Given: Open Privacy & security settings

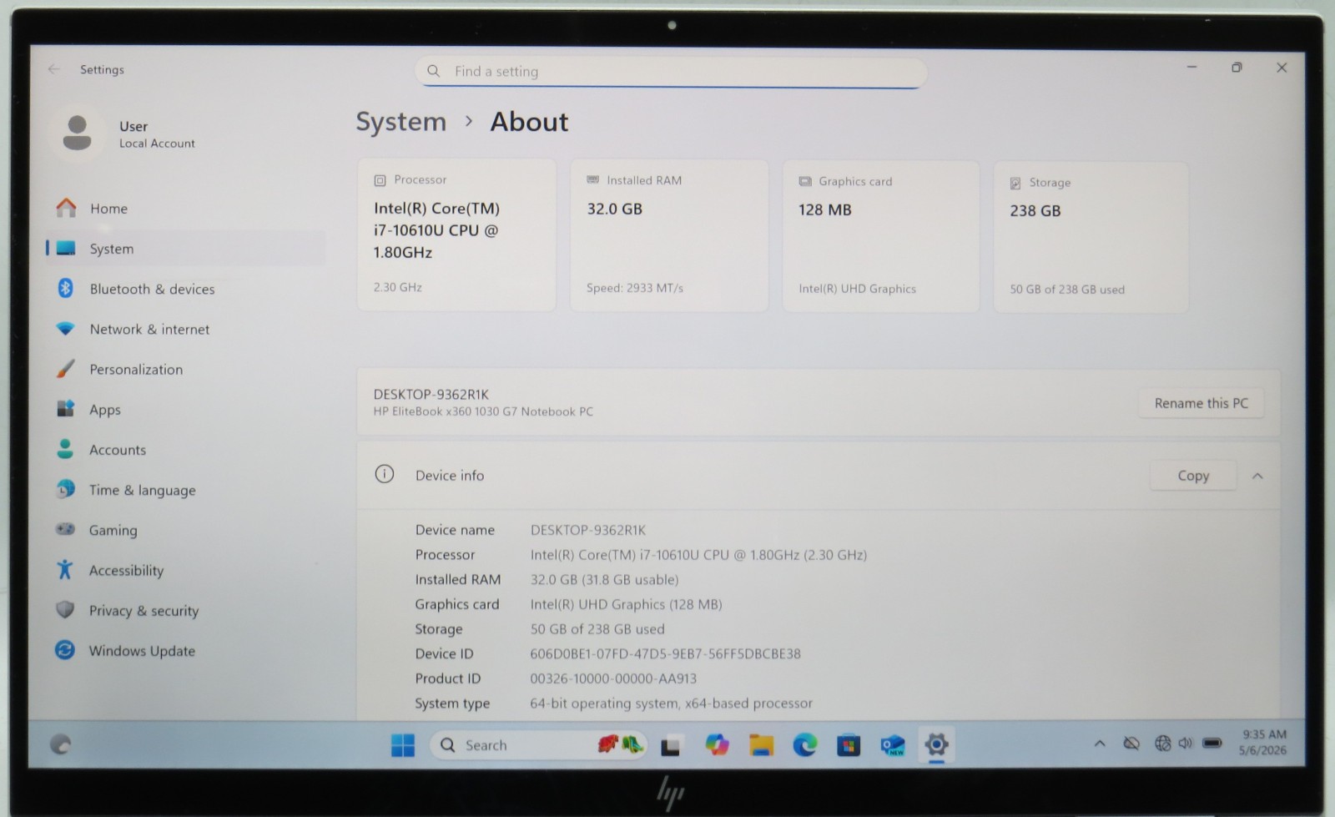Looking at the screenshot, I should [144, 611].
